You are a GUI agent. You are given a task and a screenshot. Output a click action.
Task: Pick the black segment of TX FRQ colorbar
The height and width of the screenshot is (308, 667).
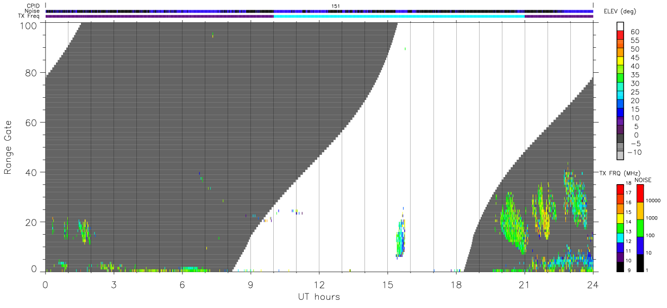tap(620, 267)
